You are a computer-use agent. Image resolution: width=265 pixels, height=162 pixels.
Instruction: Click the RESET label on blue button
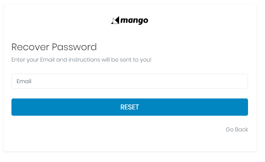pos(129,107)
